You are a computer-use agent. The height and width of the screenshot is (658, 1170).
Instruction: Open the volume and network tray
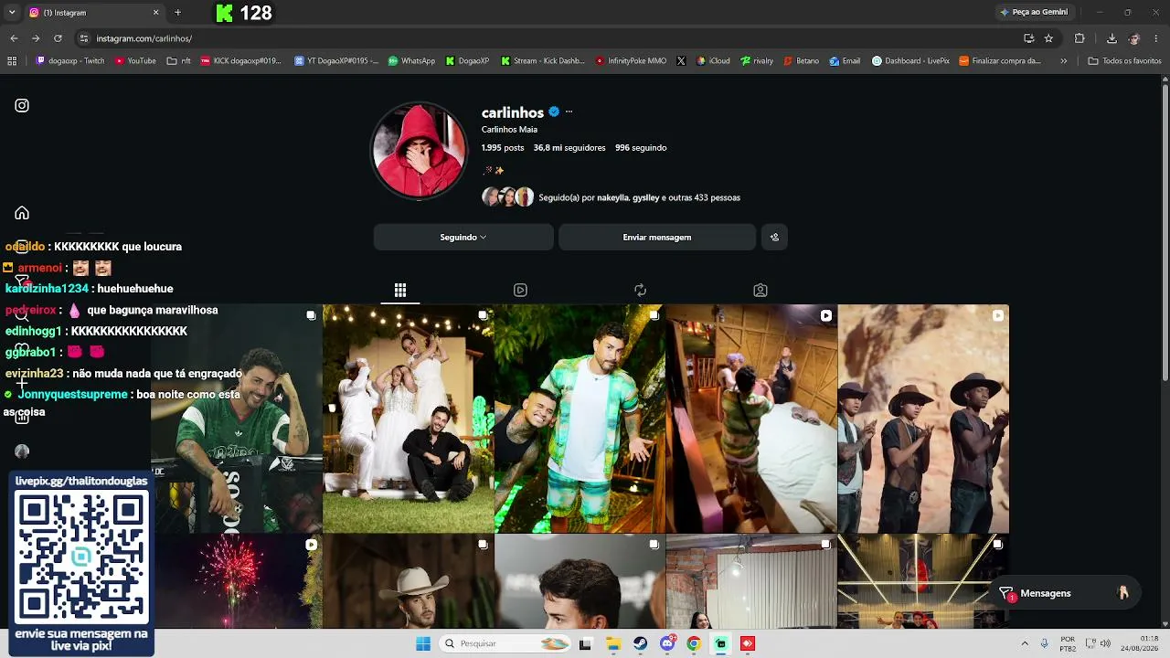click(1098, 643)
